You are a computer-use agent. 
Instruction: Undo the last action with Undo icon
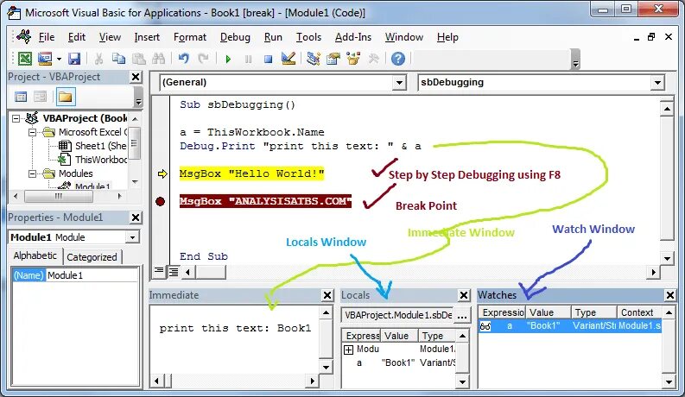pos(183,59)
